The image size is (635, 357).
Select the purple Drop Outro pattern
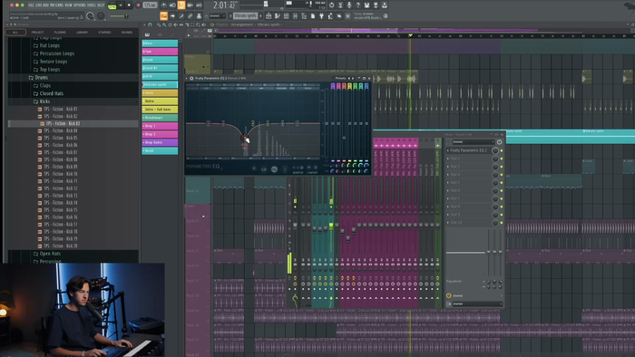pyautogui.click(x=160, y=142)
